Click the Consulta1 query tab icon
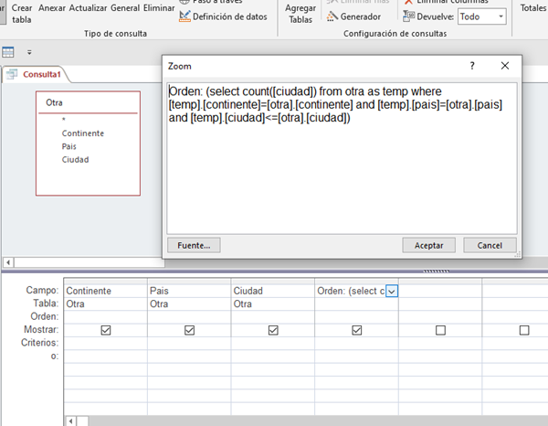 point(13,75)
